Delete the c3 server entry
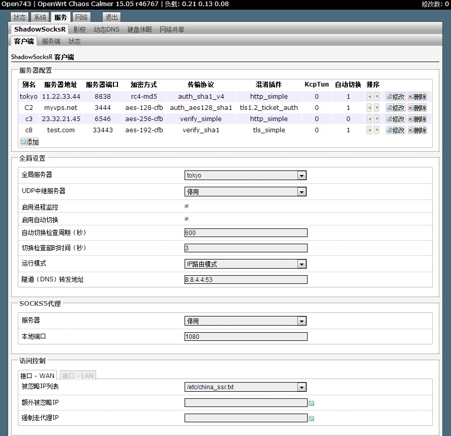 [417, 119]
